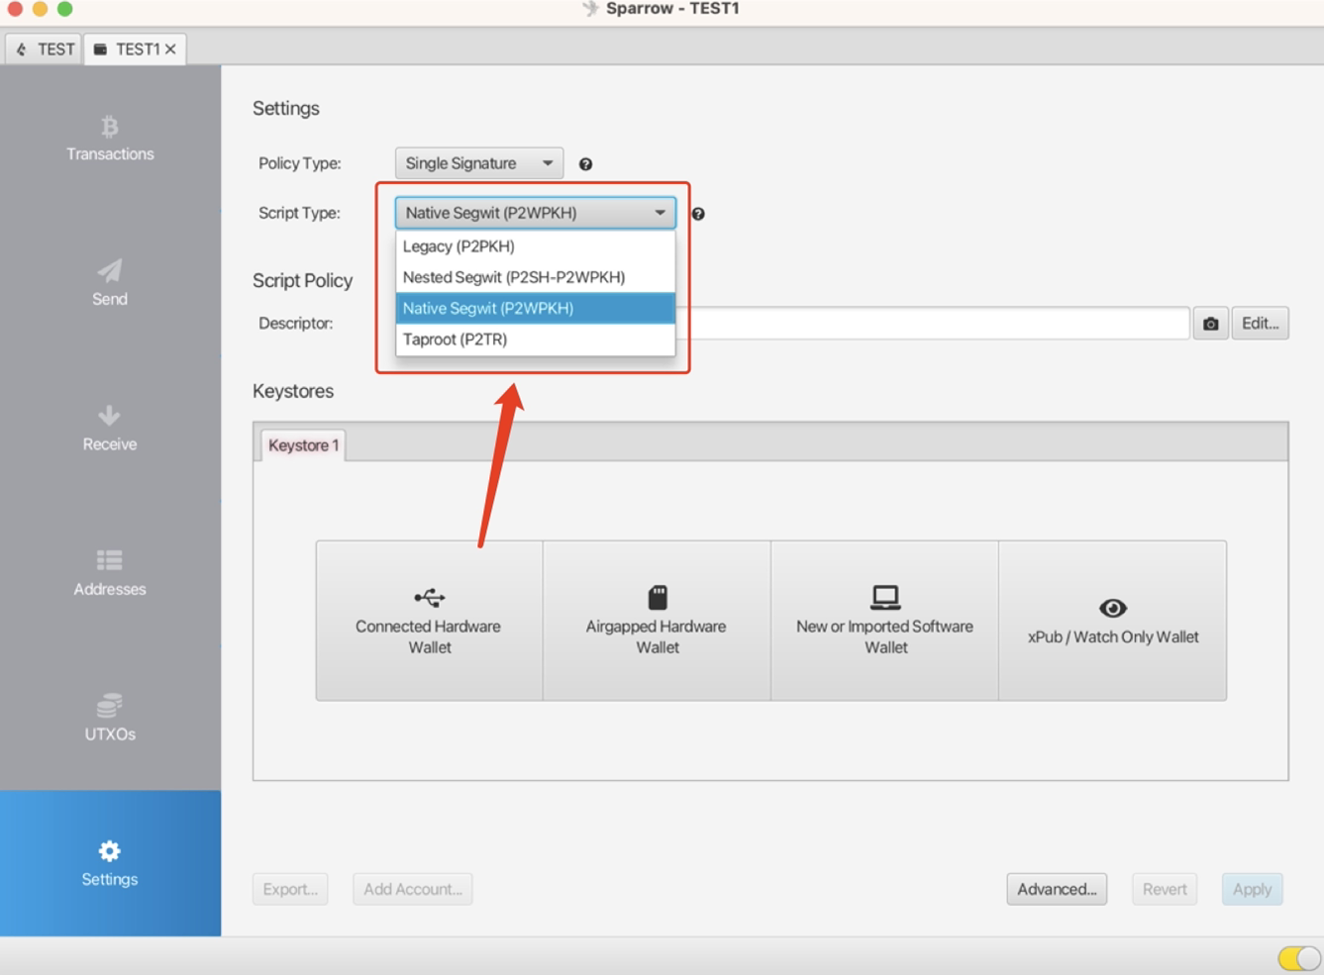Choose Connected Hardware Wallet
The width and height of the screenshot is (1324, 975).
coord(429,621)
